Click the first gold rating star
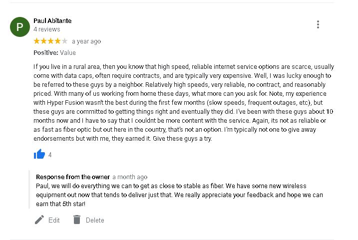Screen dimensions: 358x240 pos(36,41)
